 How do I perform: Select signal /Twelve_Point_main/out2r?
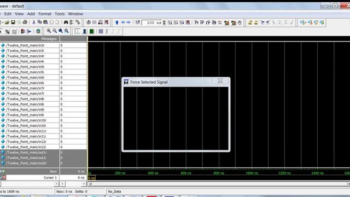26,163
